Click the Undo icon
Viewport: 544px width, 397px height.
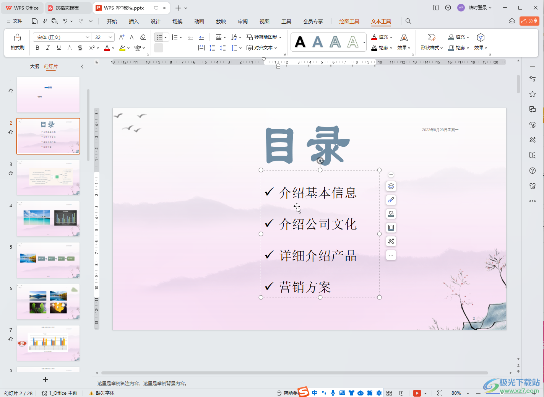coord(65,21)
